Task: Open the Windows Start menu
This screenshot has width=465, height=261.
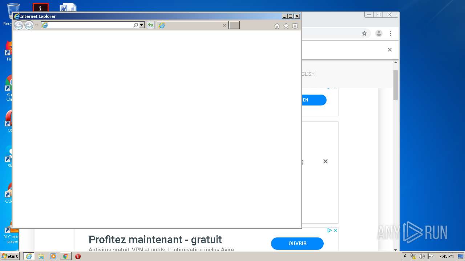Action: [10, 256]
